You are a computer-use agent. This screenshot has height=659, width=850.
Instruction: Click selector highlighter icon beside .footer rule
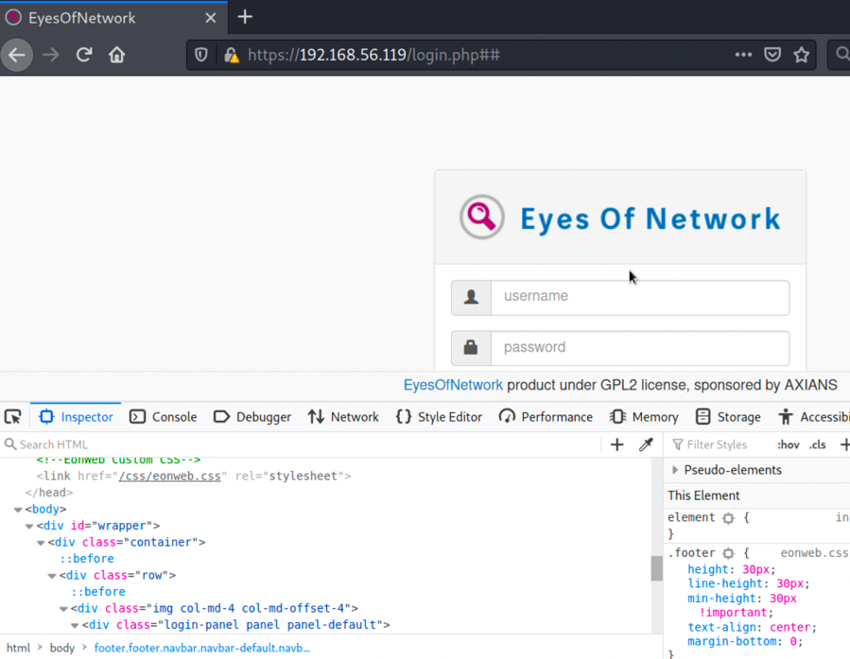(x=729, y=553)
